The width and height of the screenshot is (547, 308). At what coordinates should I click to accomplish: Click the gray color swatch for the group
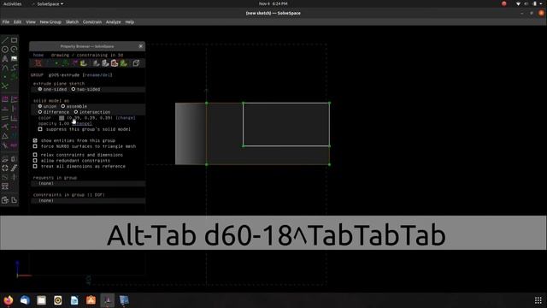pos(62,118)
